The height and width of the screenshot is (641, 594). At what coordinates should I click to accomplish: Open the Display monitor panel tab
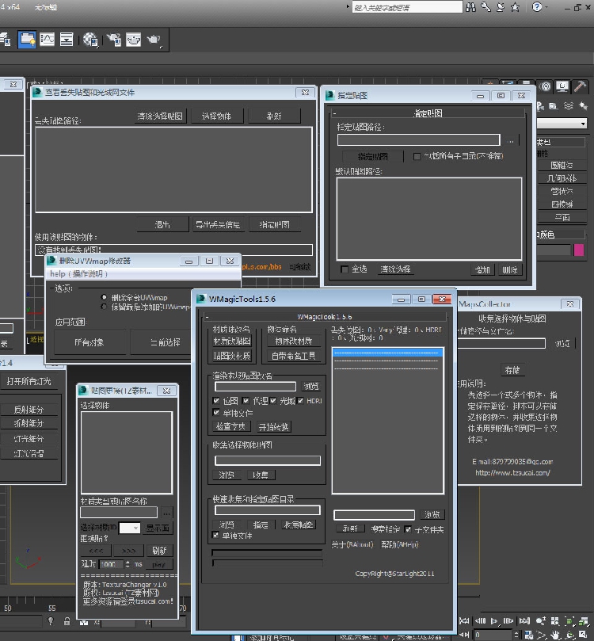562,86
